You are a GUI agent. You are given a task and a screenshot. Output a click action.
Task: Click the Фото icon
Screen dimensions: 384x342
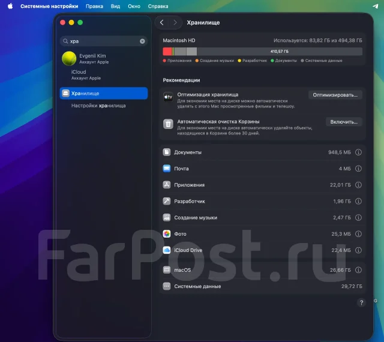167,234
